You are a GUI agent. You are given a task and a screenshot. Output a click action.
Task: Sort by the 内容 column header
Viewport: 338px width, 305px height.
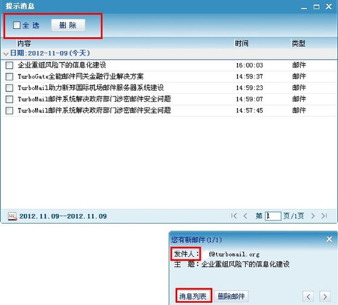24,43
